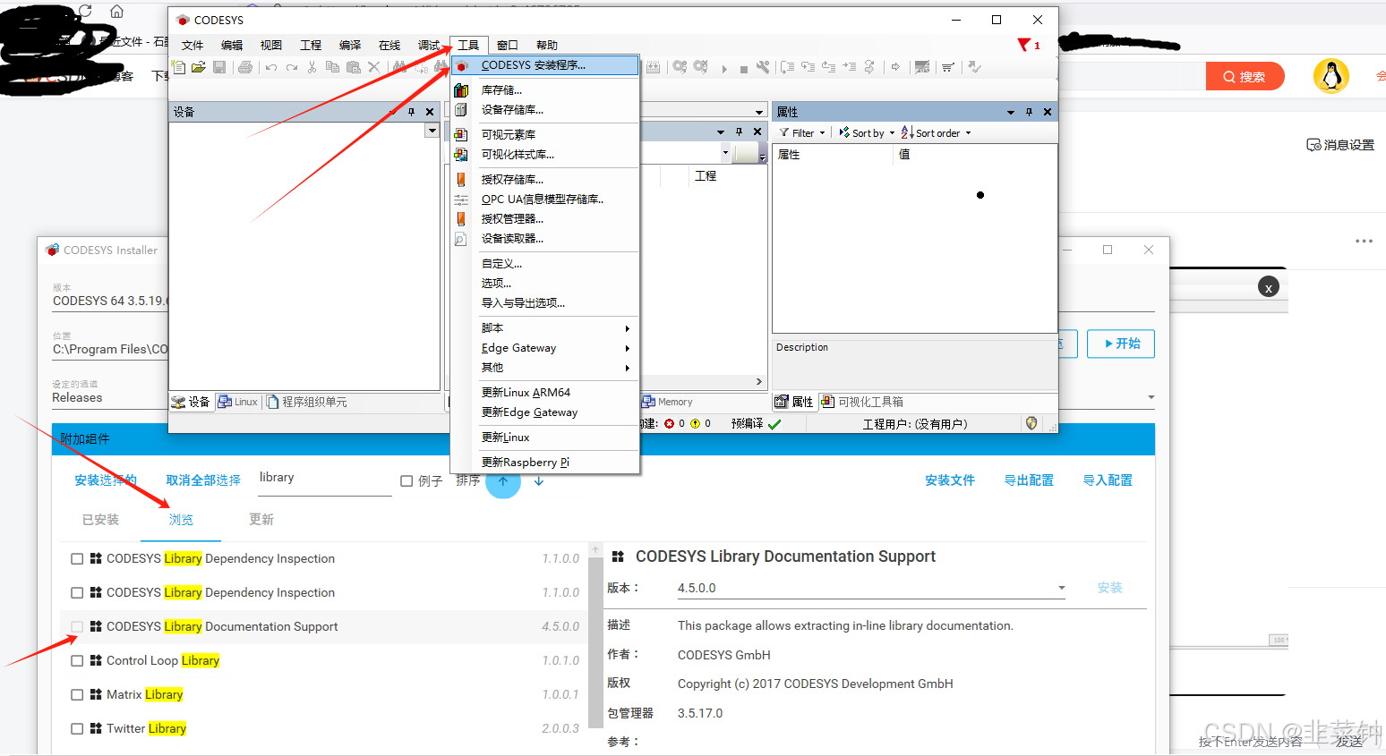Viewport: 1386px width, 756px height.
Task: Click the wrench settings toolbar icon
Action: [x=765, y=66]
